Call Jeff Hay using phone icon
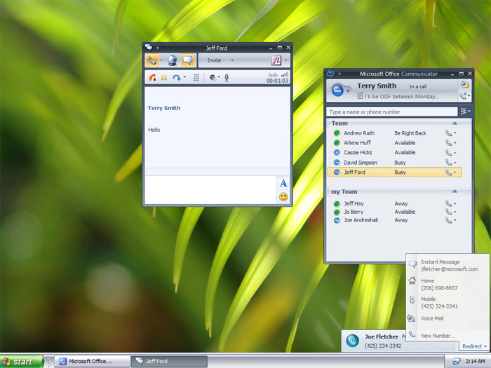491x368 pixels. click(449, 203)
